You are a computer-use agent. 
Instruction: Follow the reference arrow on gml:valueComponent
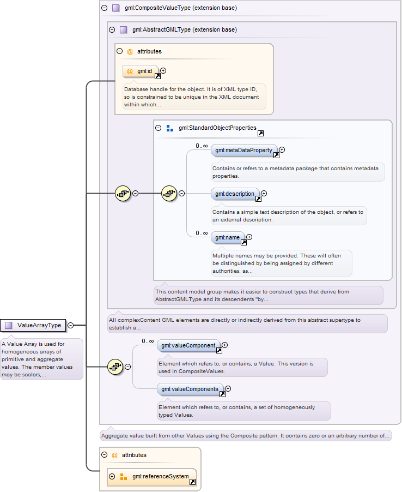(219, 350)
